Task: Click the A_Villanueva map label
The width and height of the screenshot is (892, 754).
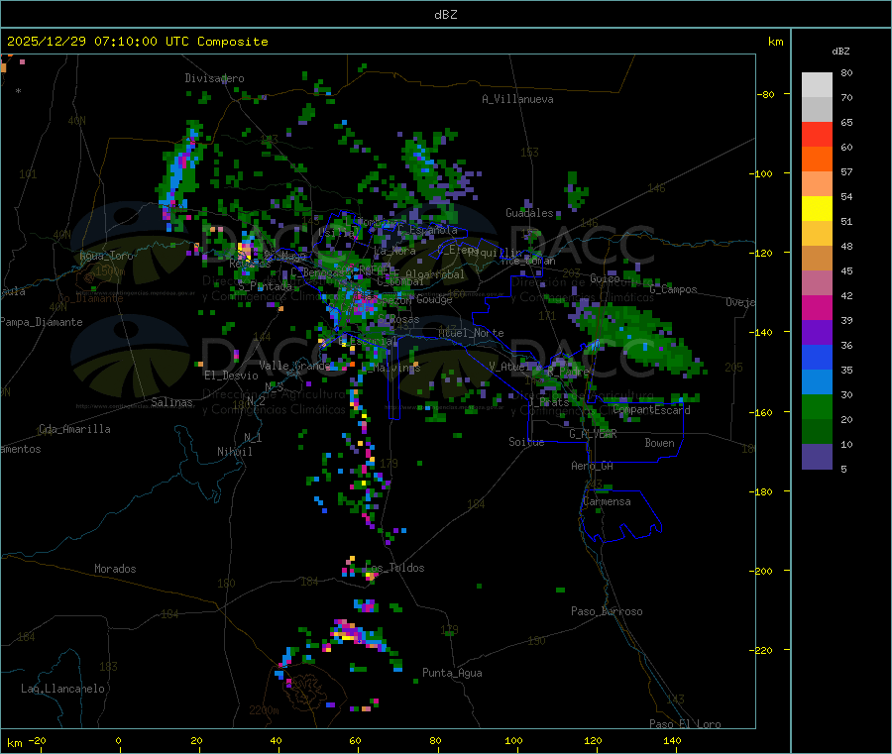Action: pyautogui.click(x=517, y=99)
